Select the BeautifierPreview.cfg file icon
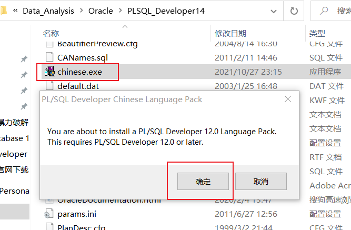This screenshot has height=230, width=351. 49,44
